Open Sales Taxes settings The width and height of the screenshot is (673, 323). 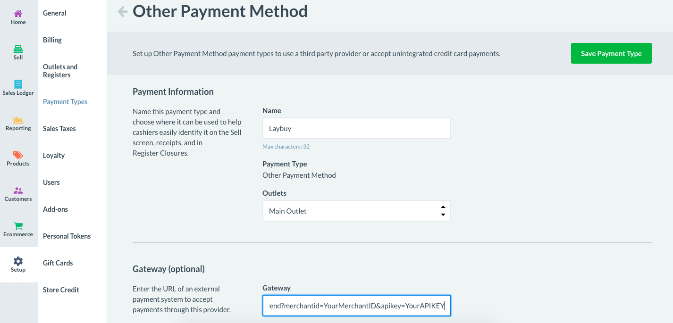pyautogui.click(x=59, y=128)
